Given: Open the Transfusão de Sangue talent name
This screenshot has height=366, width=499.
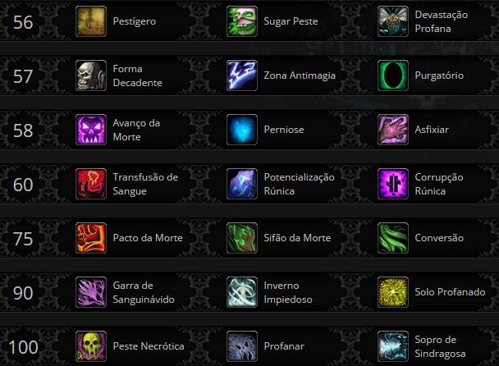Looking at the screenshot, I should 145,184.
